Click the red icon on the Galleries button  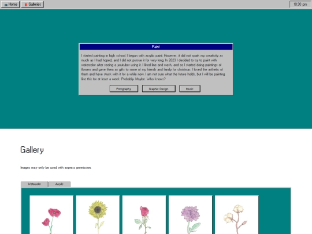pos(26,5)
